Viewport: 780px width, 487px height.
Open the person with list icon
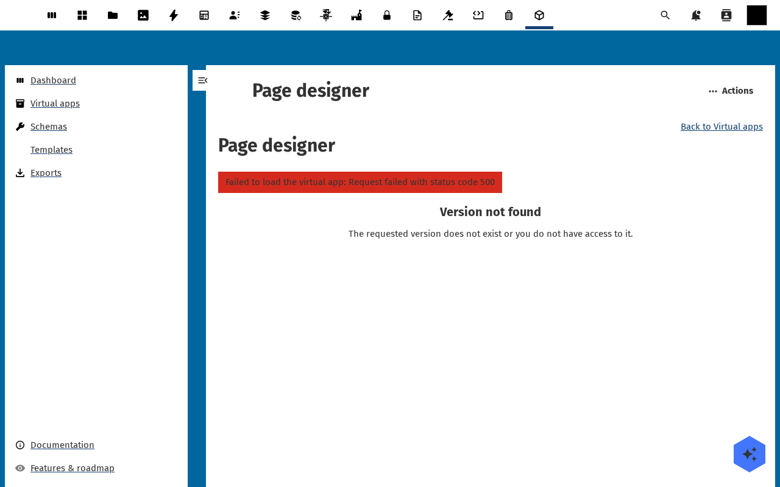pos(235,15)
